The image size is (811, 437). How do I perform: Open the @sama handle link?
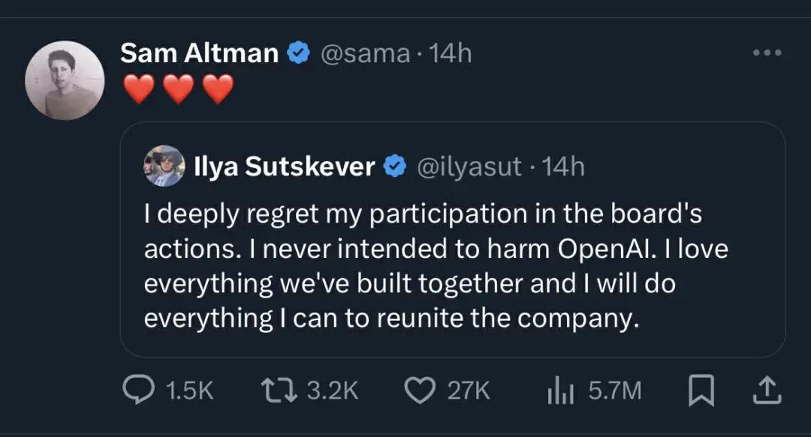(365, 53)
